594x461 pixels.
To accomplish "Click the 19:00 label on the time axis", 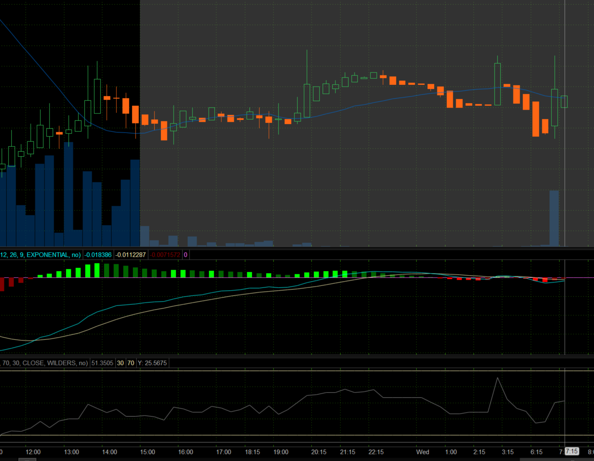I will [281, 452].
